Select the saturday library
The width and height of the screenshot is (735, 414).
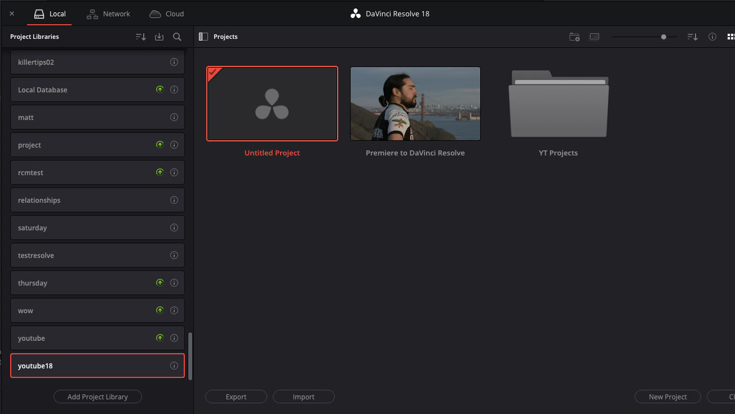98,228
